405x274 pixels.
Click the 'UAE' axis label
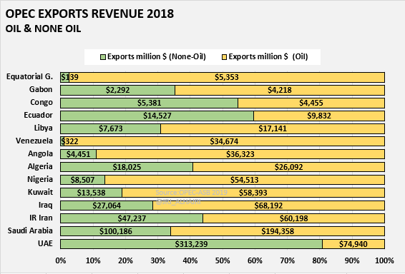click(x=45, y=243)
